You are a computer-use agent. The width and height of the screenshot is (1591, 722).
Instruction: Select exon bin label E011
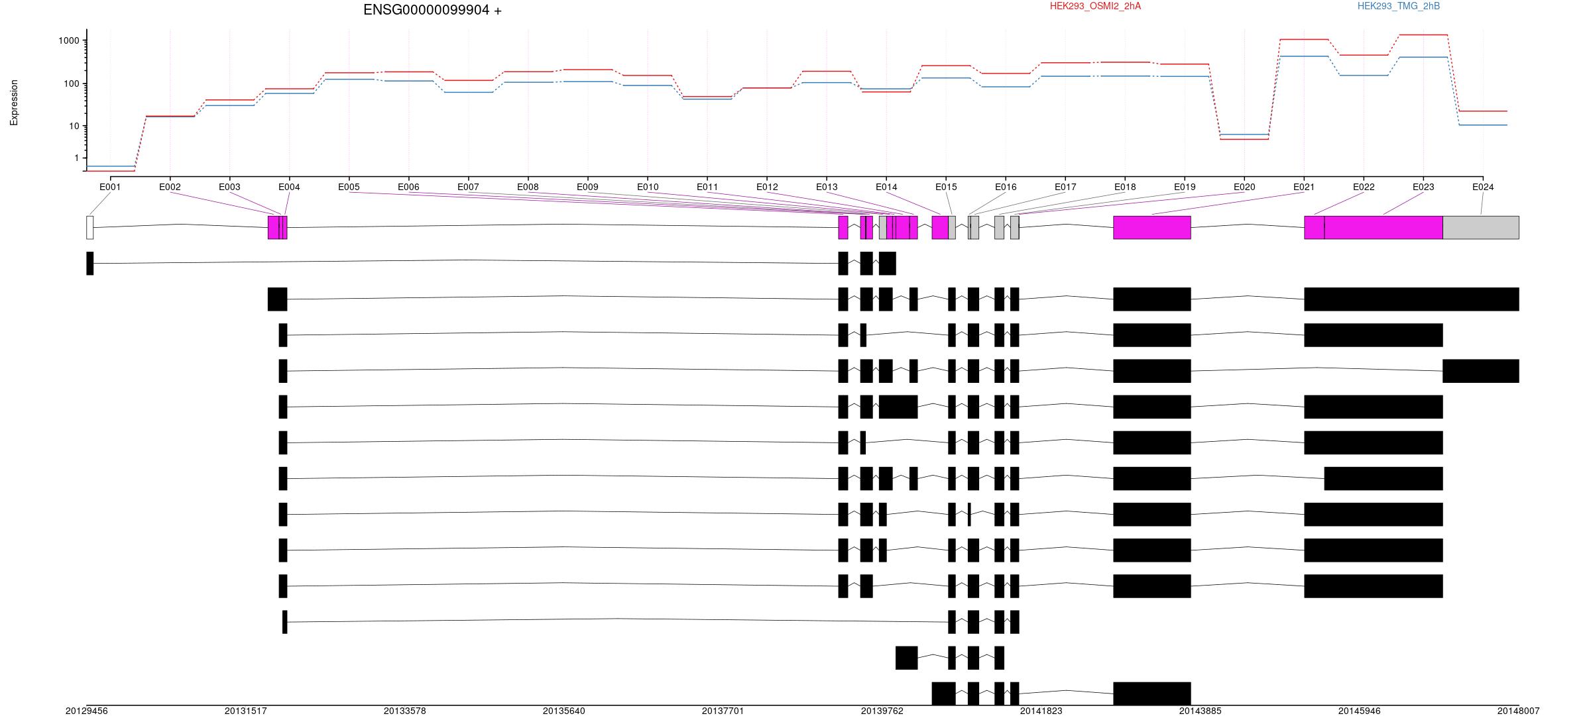pyautogui.click(x=707, y=187)
